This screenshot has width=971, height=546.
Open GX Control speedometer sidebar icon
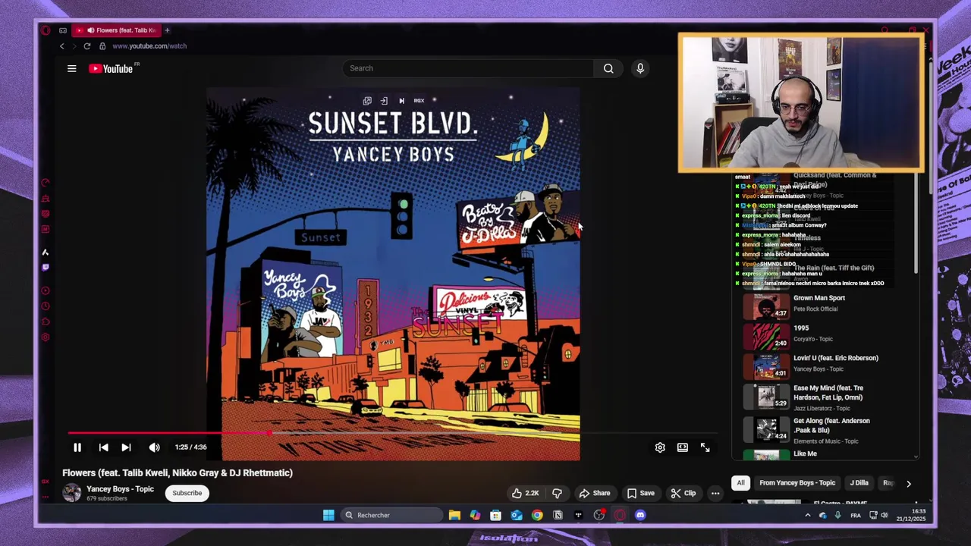coord(46,183)
